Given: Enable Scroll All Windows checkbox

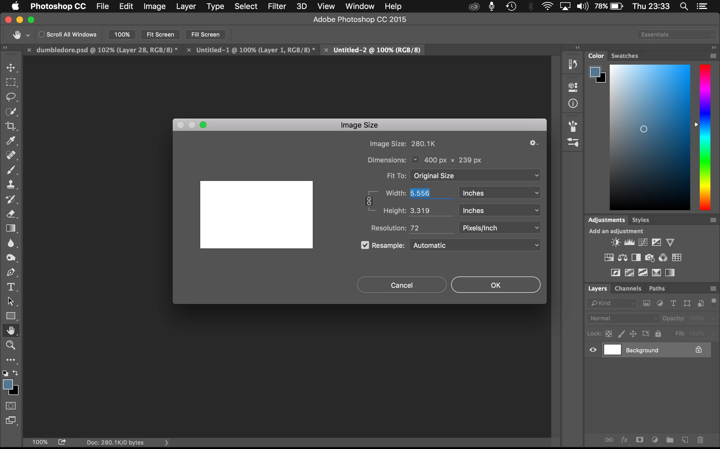Looking at the screenshot, I should pyautogui.click(x=42, y=35).
